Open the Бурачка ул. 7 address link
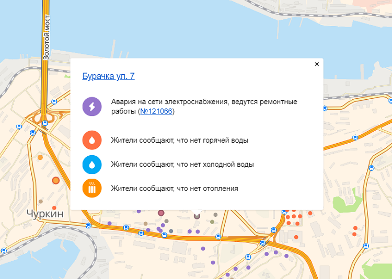 [x=109, y=76]
